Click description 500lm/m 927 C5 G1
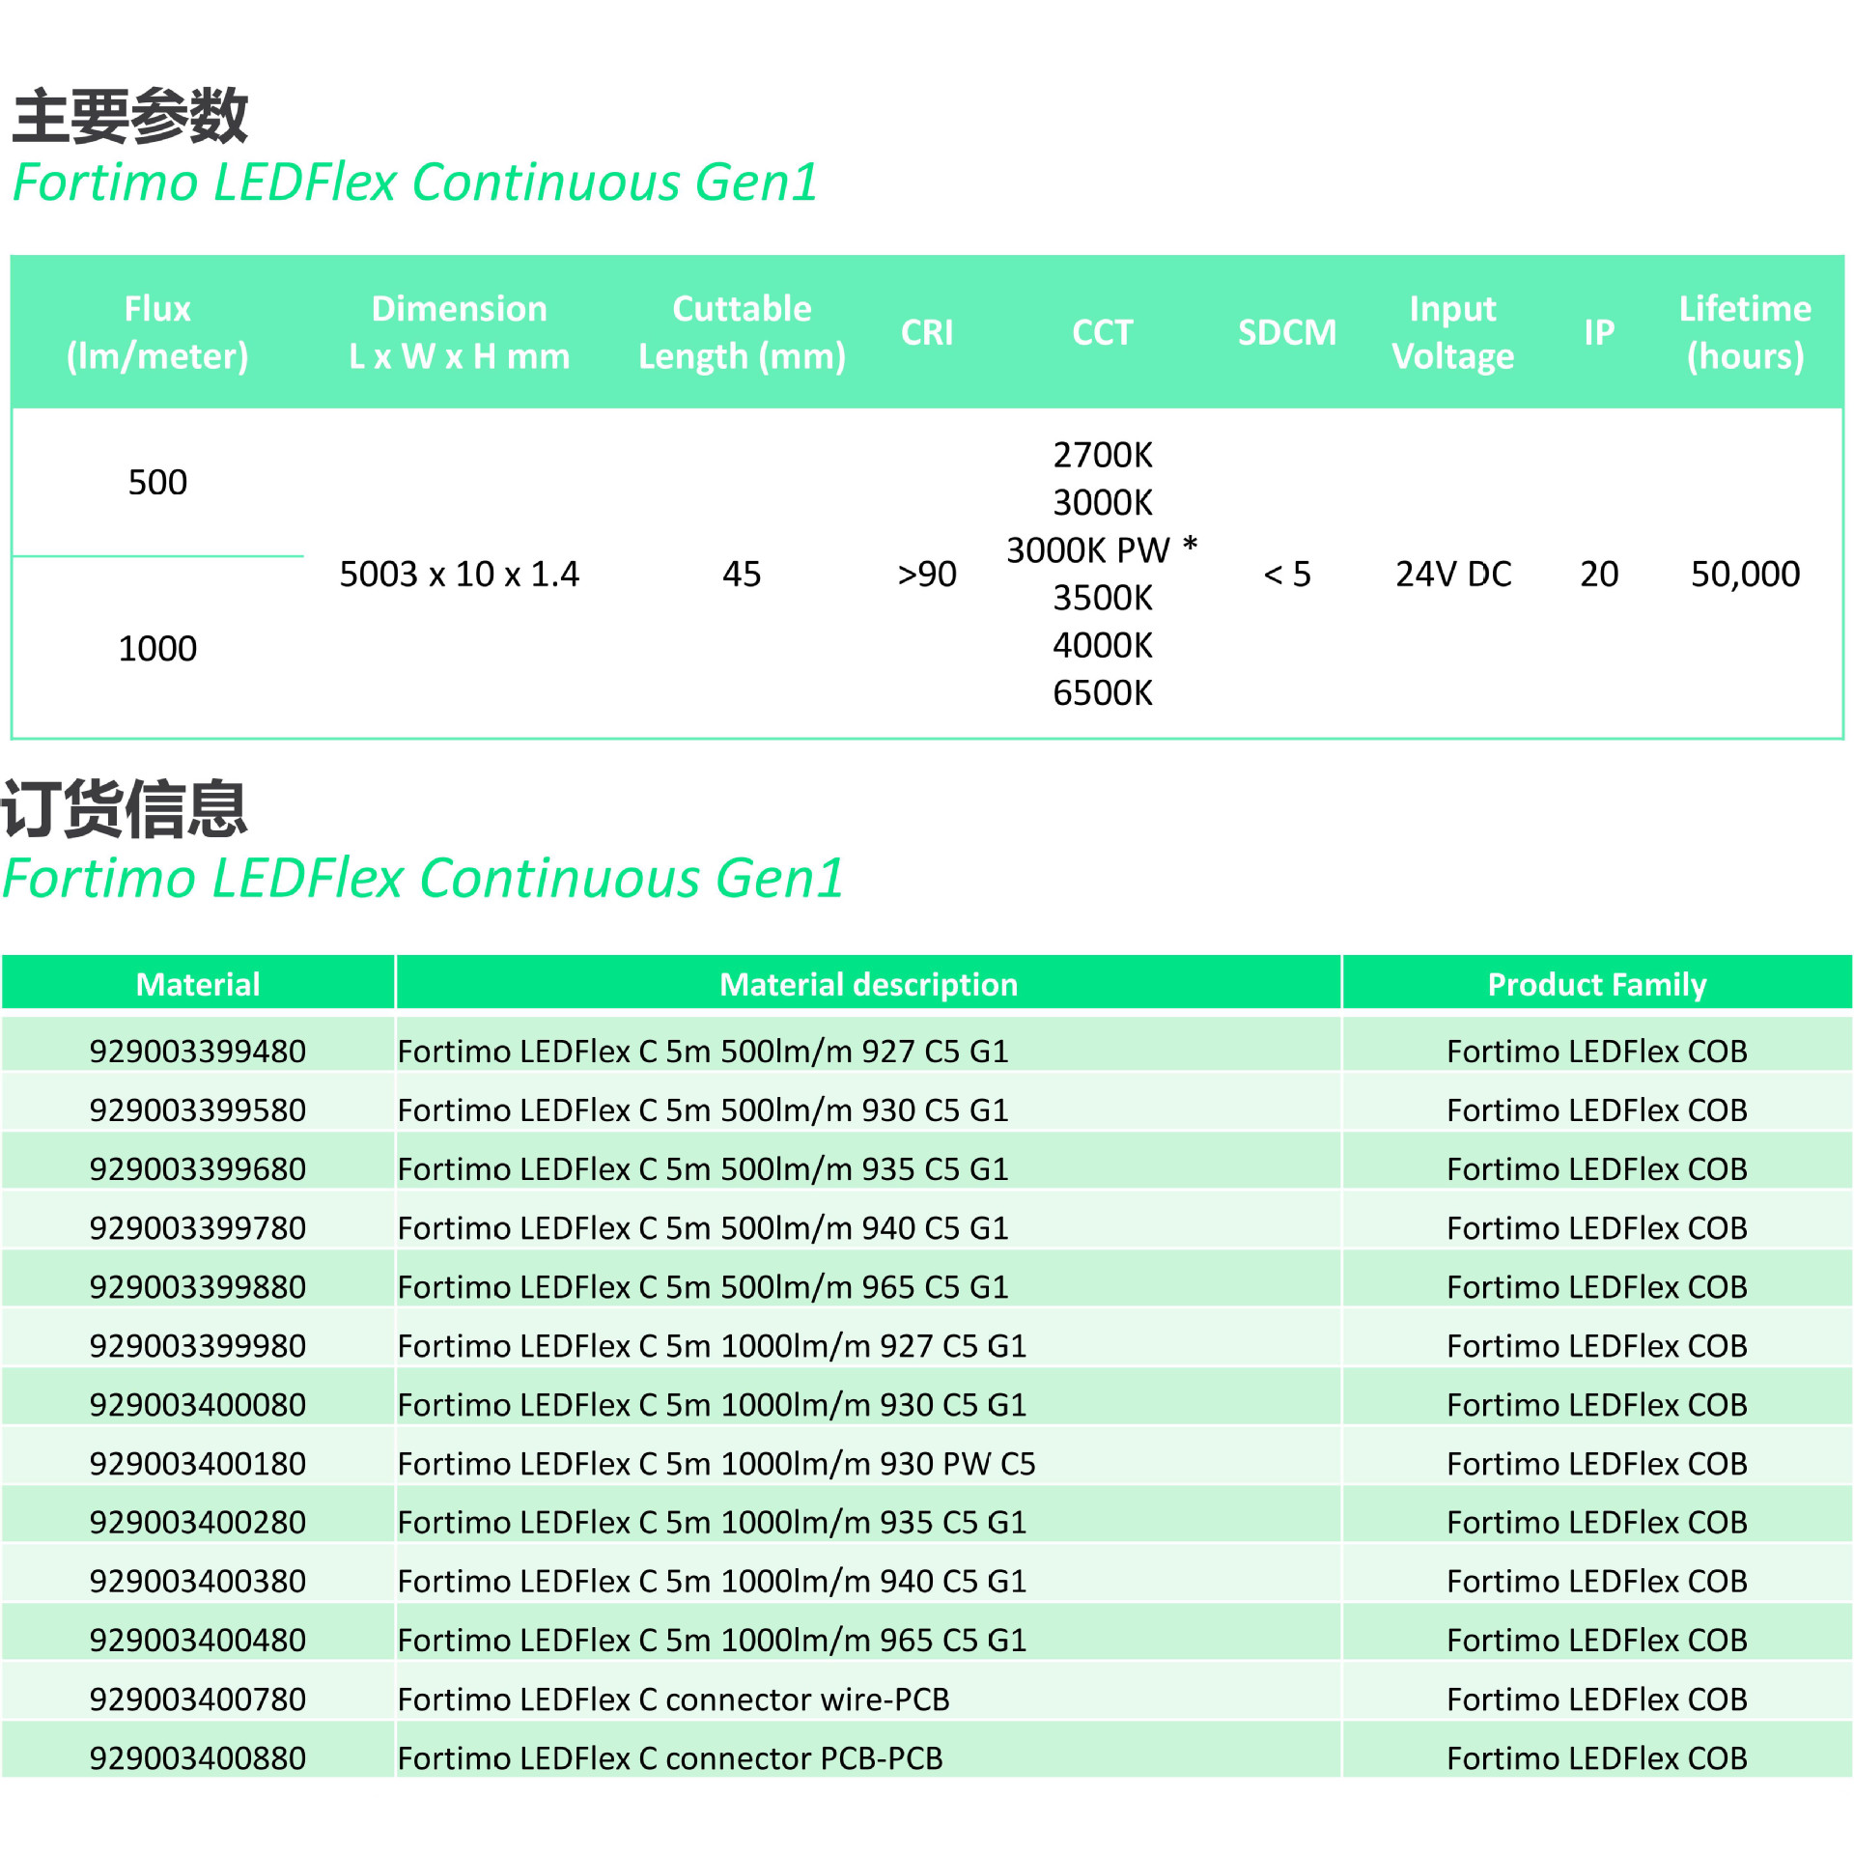Image resolution: width=1854 pixels, height=1854 pixels. click(703, 1051)
